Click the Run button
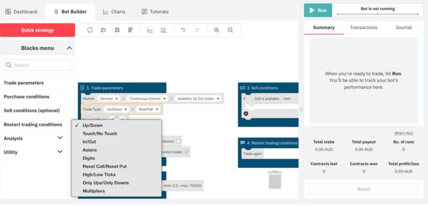This screenshot has height=206, width=428. pyautogui.click(x=318, y=10)
